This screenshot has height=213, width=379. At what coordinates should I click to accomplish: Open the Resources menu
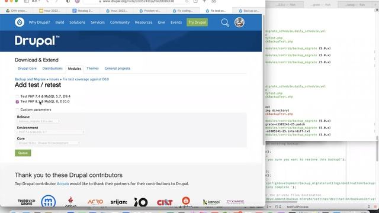click(143, 22)
